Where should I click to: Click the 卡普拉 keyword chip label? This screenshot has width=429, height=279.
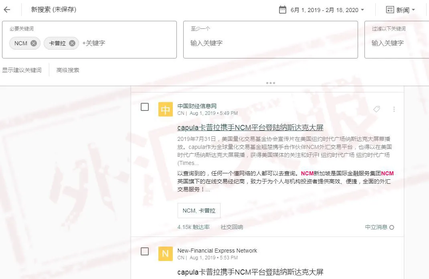(57, 43)
